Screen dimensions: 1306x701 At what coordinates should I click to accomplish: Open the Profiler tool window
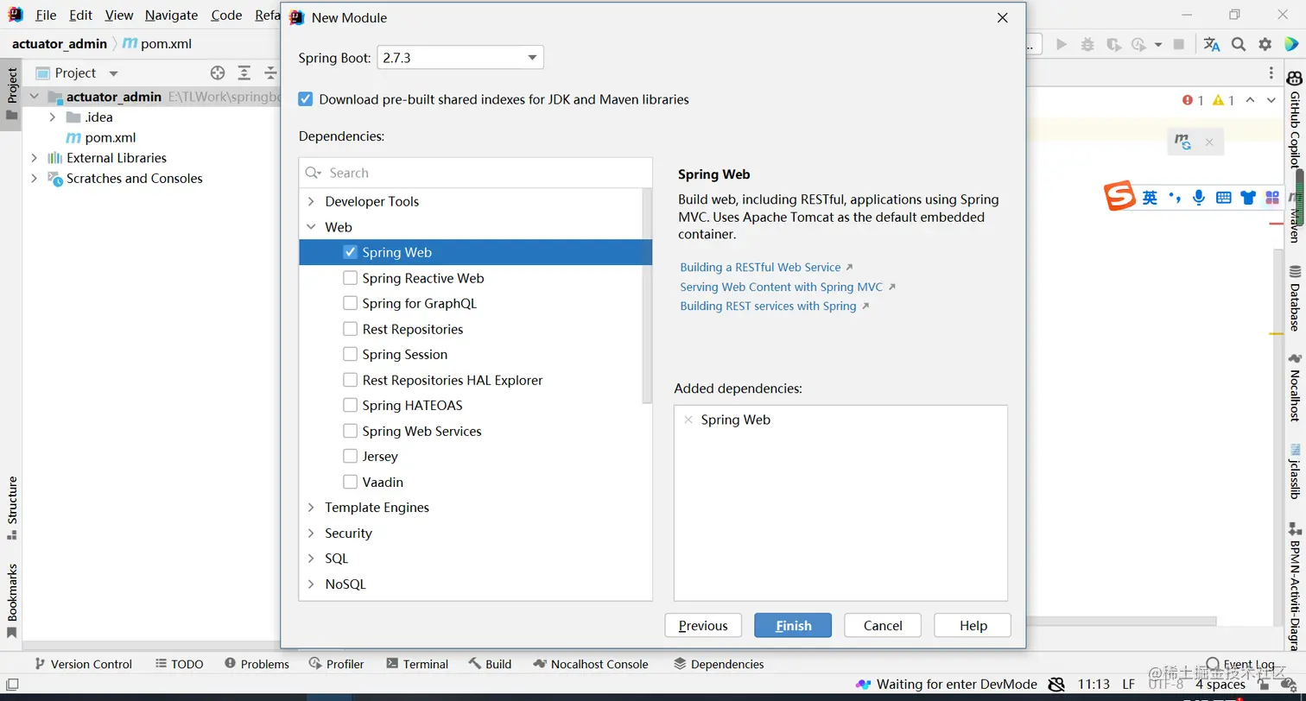pos(336,664)
